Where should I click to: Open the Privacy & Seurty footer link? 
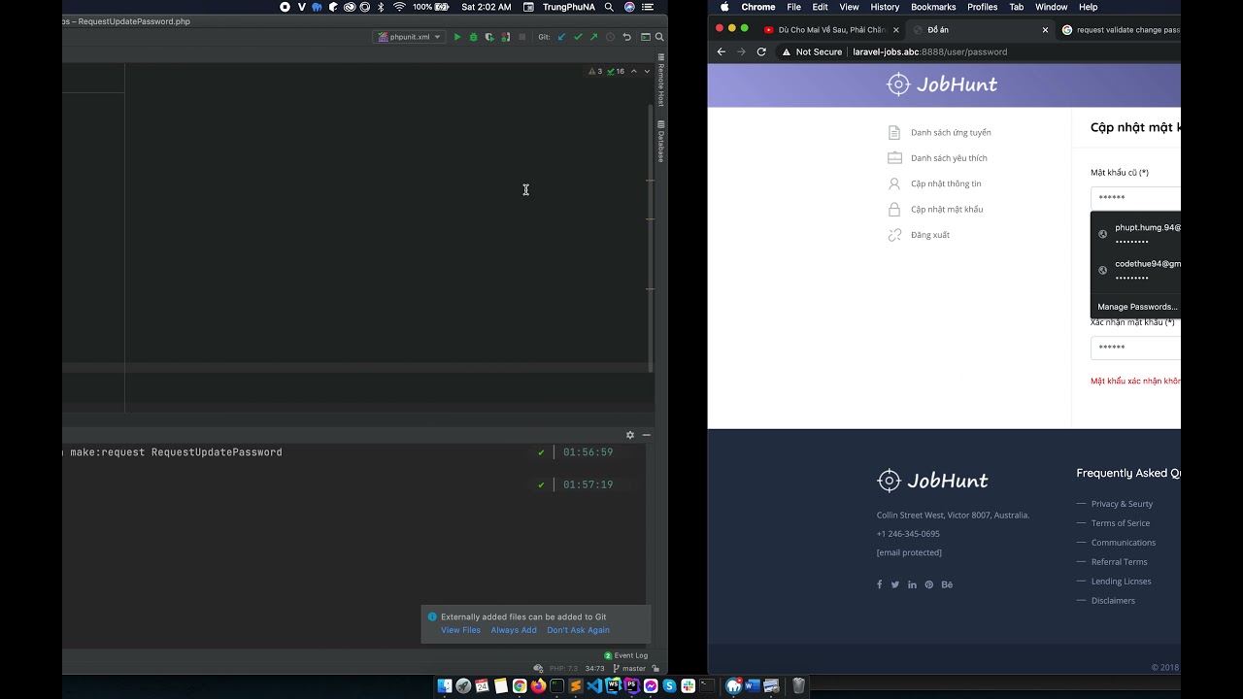tap(1122, 504)
